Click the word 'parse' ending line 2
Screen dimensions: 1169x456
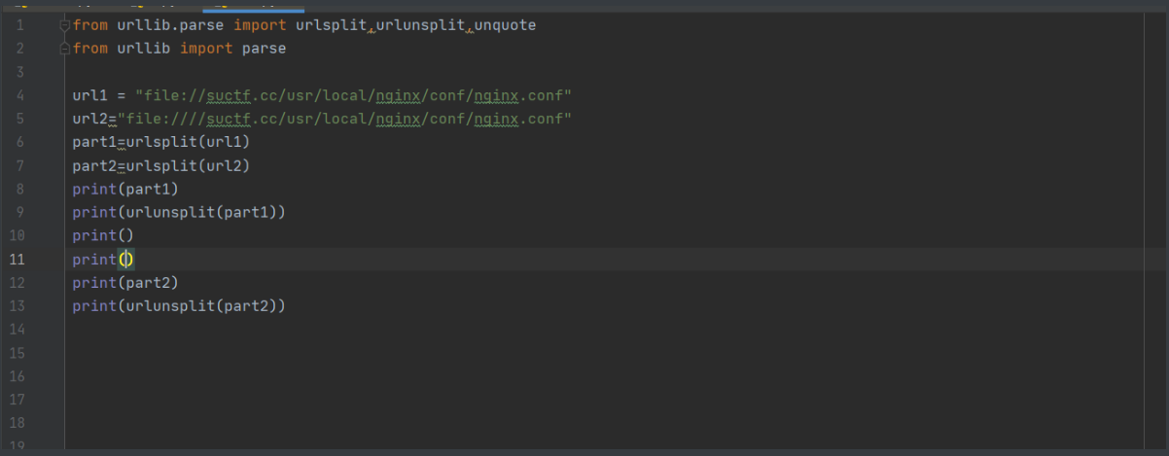point(264,49)
